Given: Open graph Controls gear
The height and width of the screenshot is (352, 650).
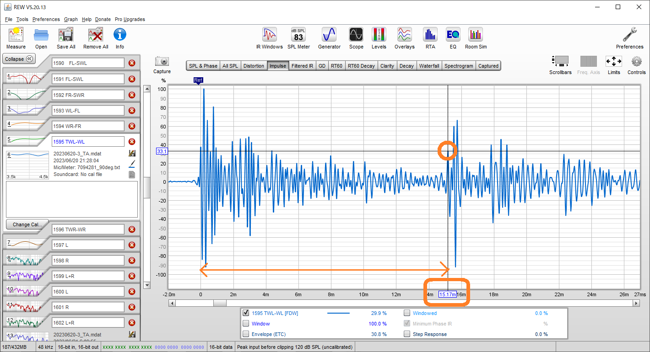Looking at the screenshot, I should click(x=637, y=61).
